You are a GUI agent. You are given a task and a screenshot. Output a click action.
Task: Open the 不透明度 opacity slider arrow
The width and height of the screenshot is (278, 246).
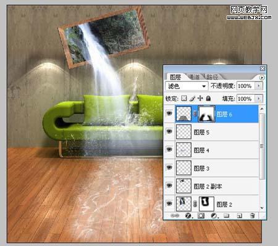(259, 86)
